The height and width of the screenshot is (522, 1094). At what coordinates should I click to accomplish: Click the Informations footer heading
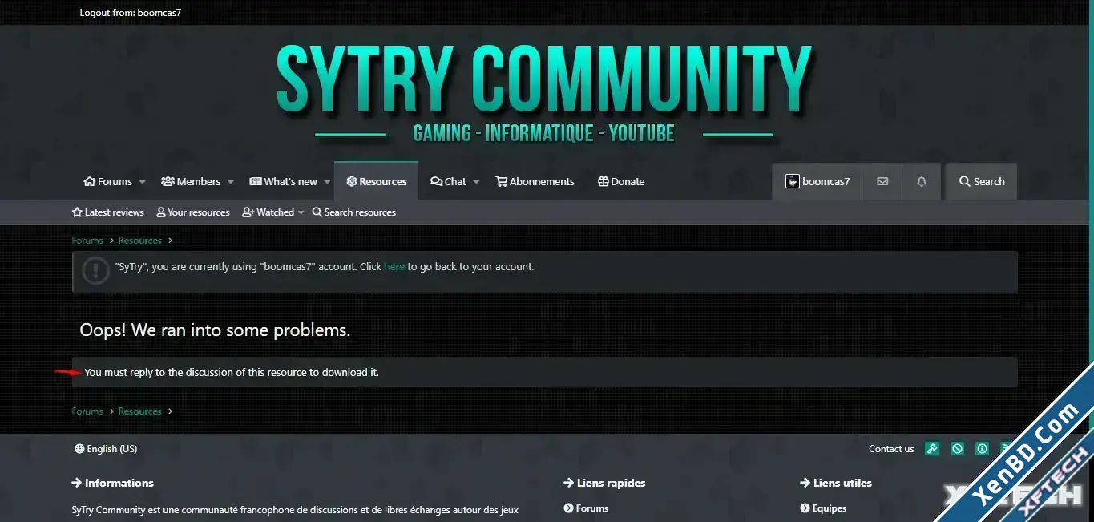point(112,483)
